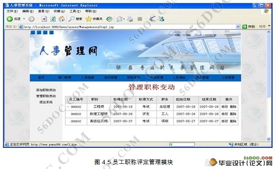Screen dimensions: 276x169
Task: Click 工资管理 in the blue navigation bar
Action: (228, 77)
